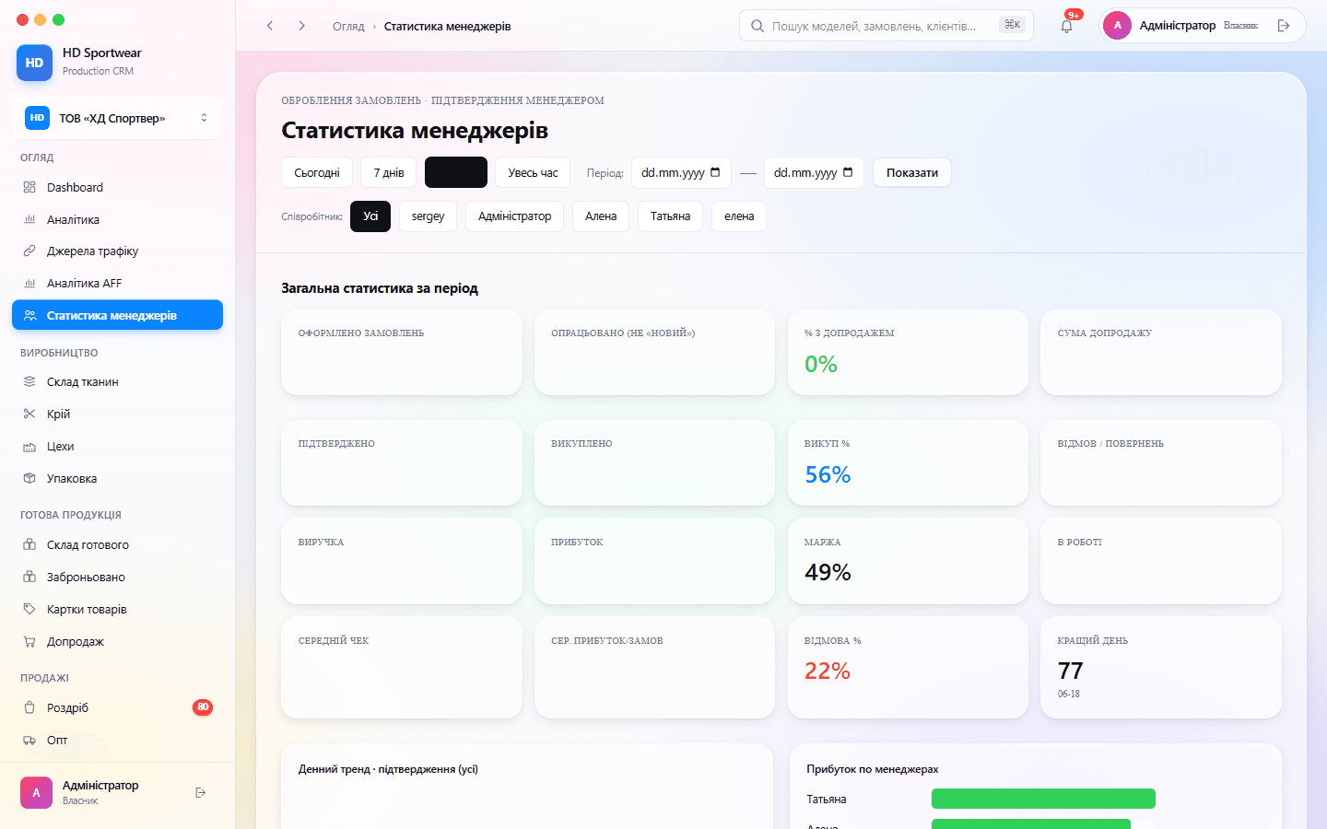Click the 80 badge next to Роздріб
1327x829 pixels.
coord(203,707)
